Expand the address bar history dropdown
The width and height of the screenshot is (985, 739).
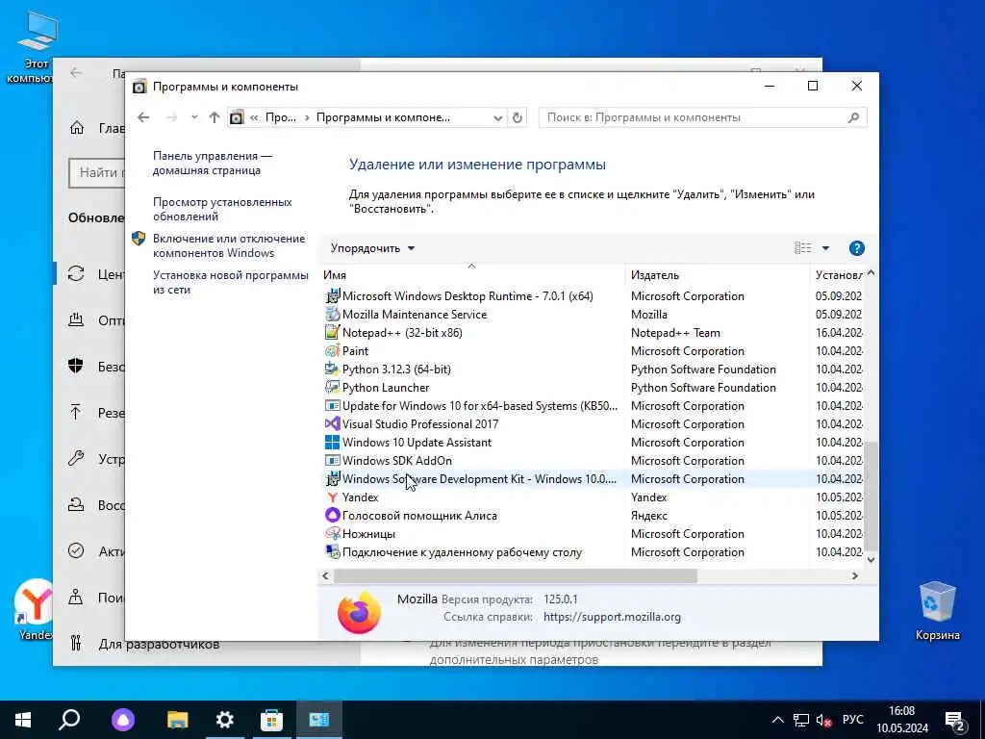(x=497, y=117)
